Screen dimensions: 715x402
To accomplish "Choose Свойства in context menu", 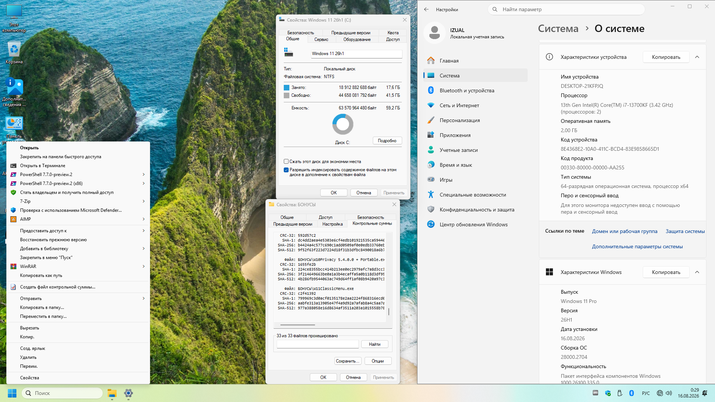I will (x=79, y=378).
